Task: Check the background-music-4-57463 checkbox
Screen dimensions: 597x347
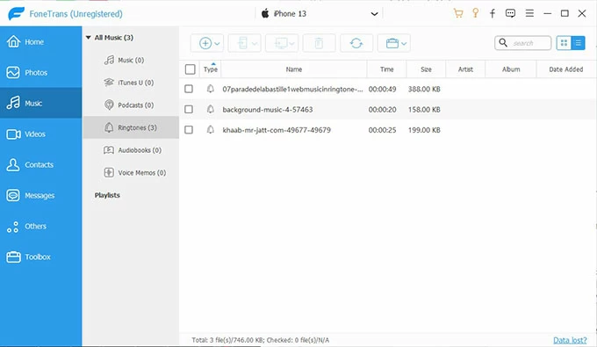Action: [x=189, y=109]
